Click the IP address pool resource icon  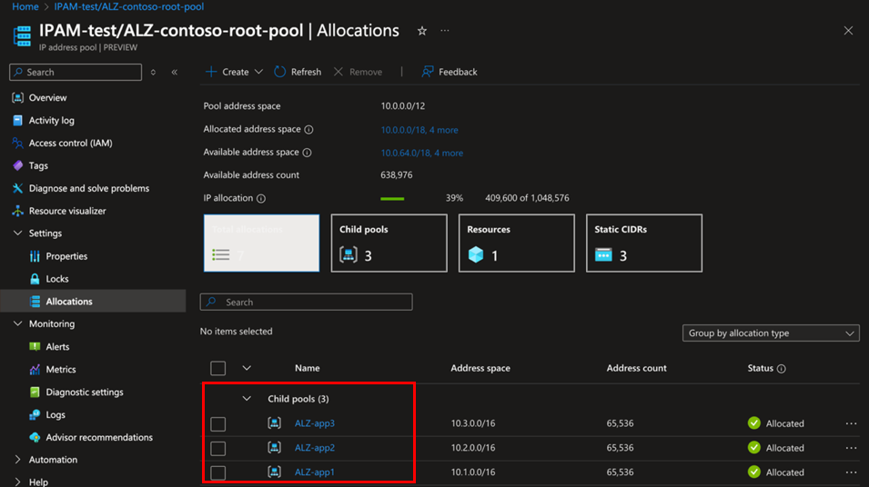pyautogui.click(x=22, y=36)
